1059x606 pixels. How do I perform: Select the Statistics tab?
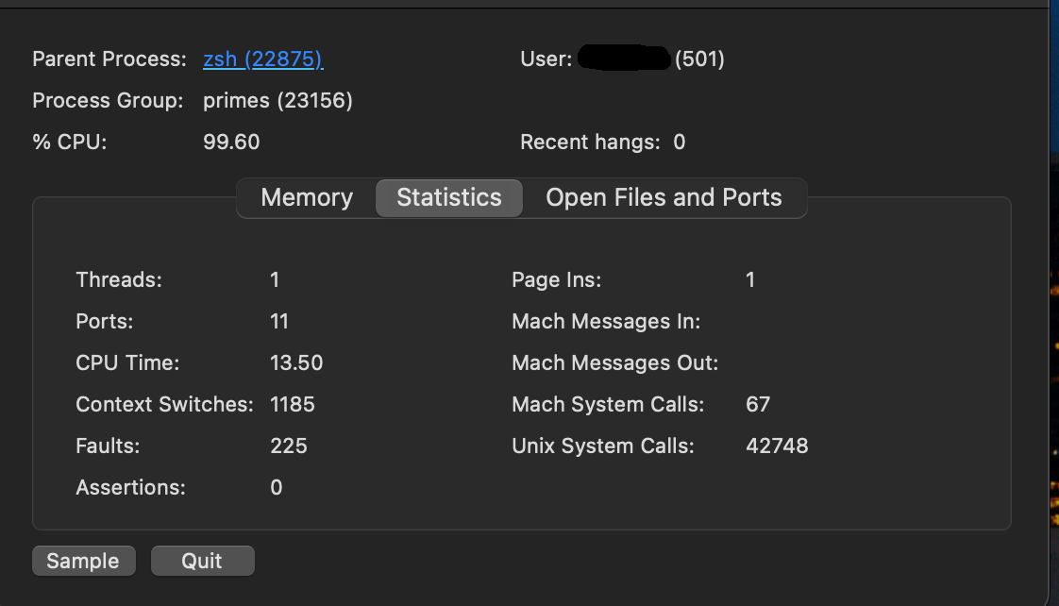tap(449, 198)
